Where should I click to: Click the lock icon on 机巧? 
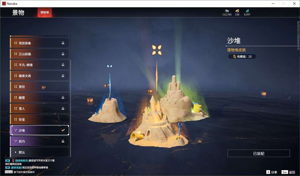click(x=63, y=141)
